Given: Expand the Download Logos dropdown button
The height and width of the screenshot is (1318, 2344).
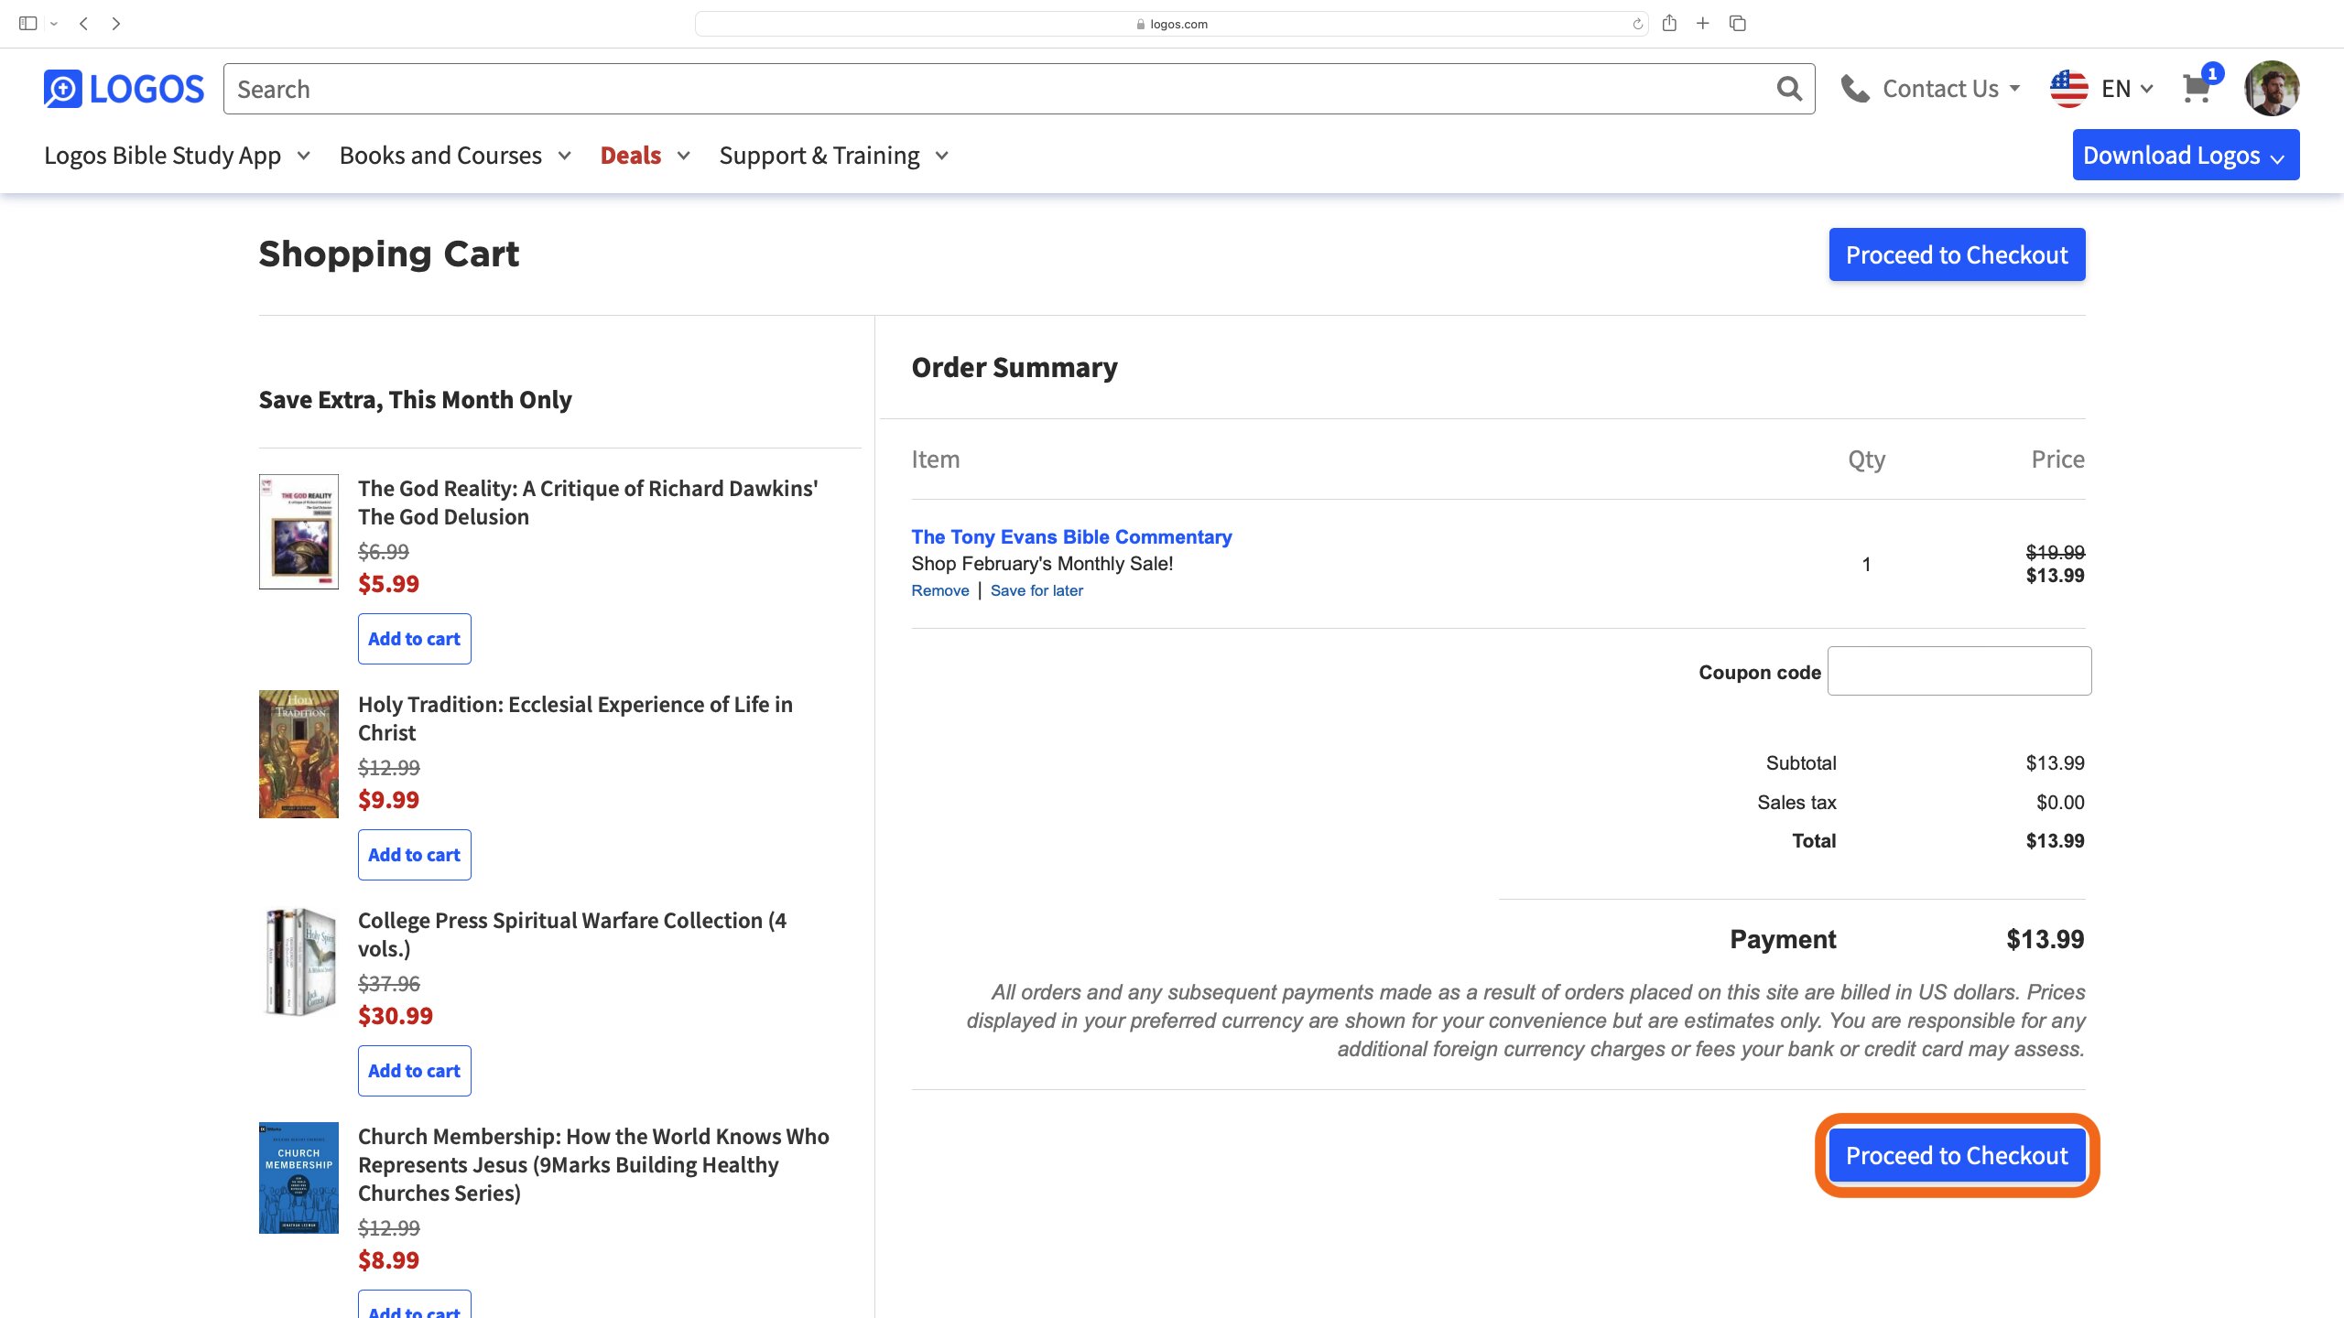Looking at the screenshot, I should coord(2185,156).
